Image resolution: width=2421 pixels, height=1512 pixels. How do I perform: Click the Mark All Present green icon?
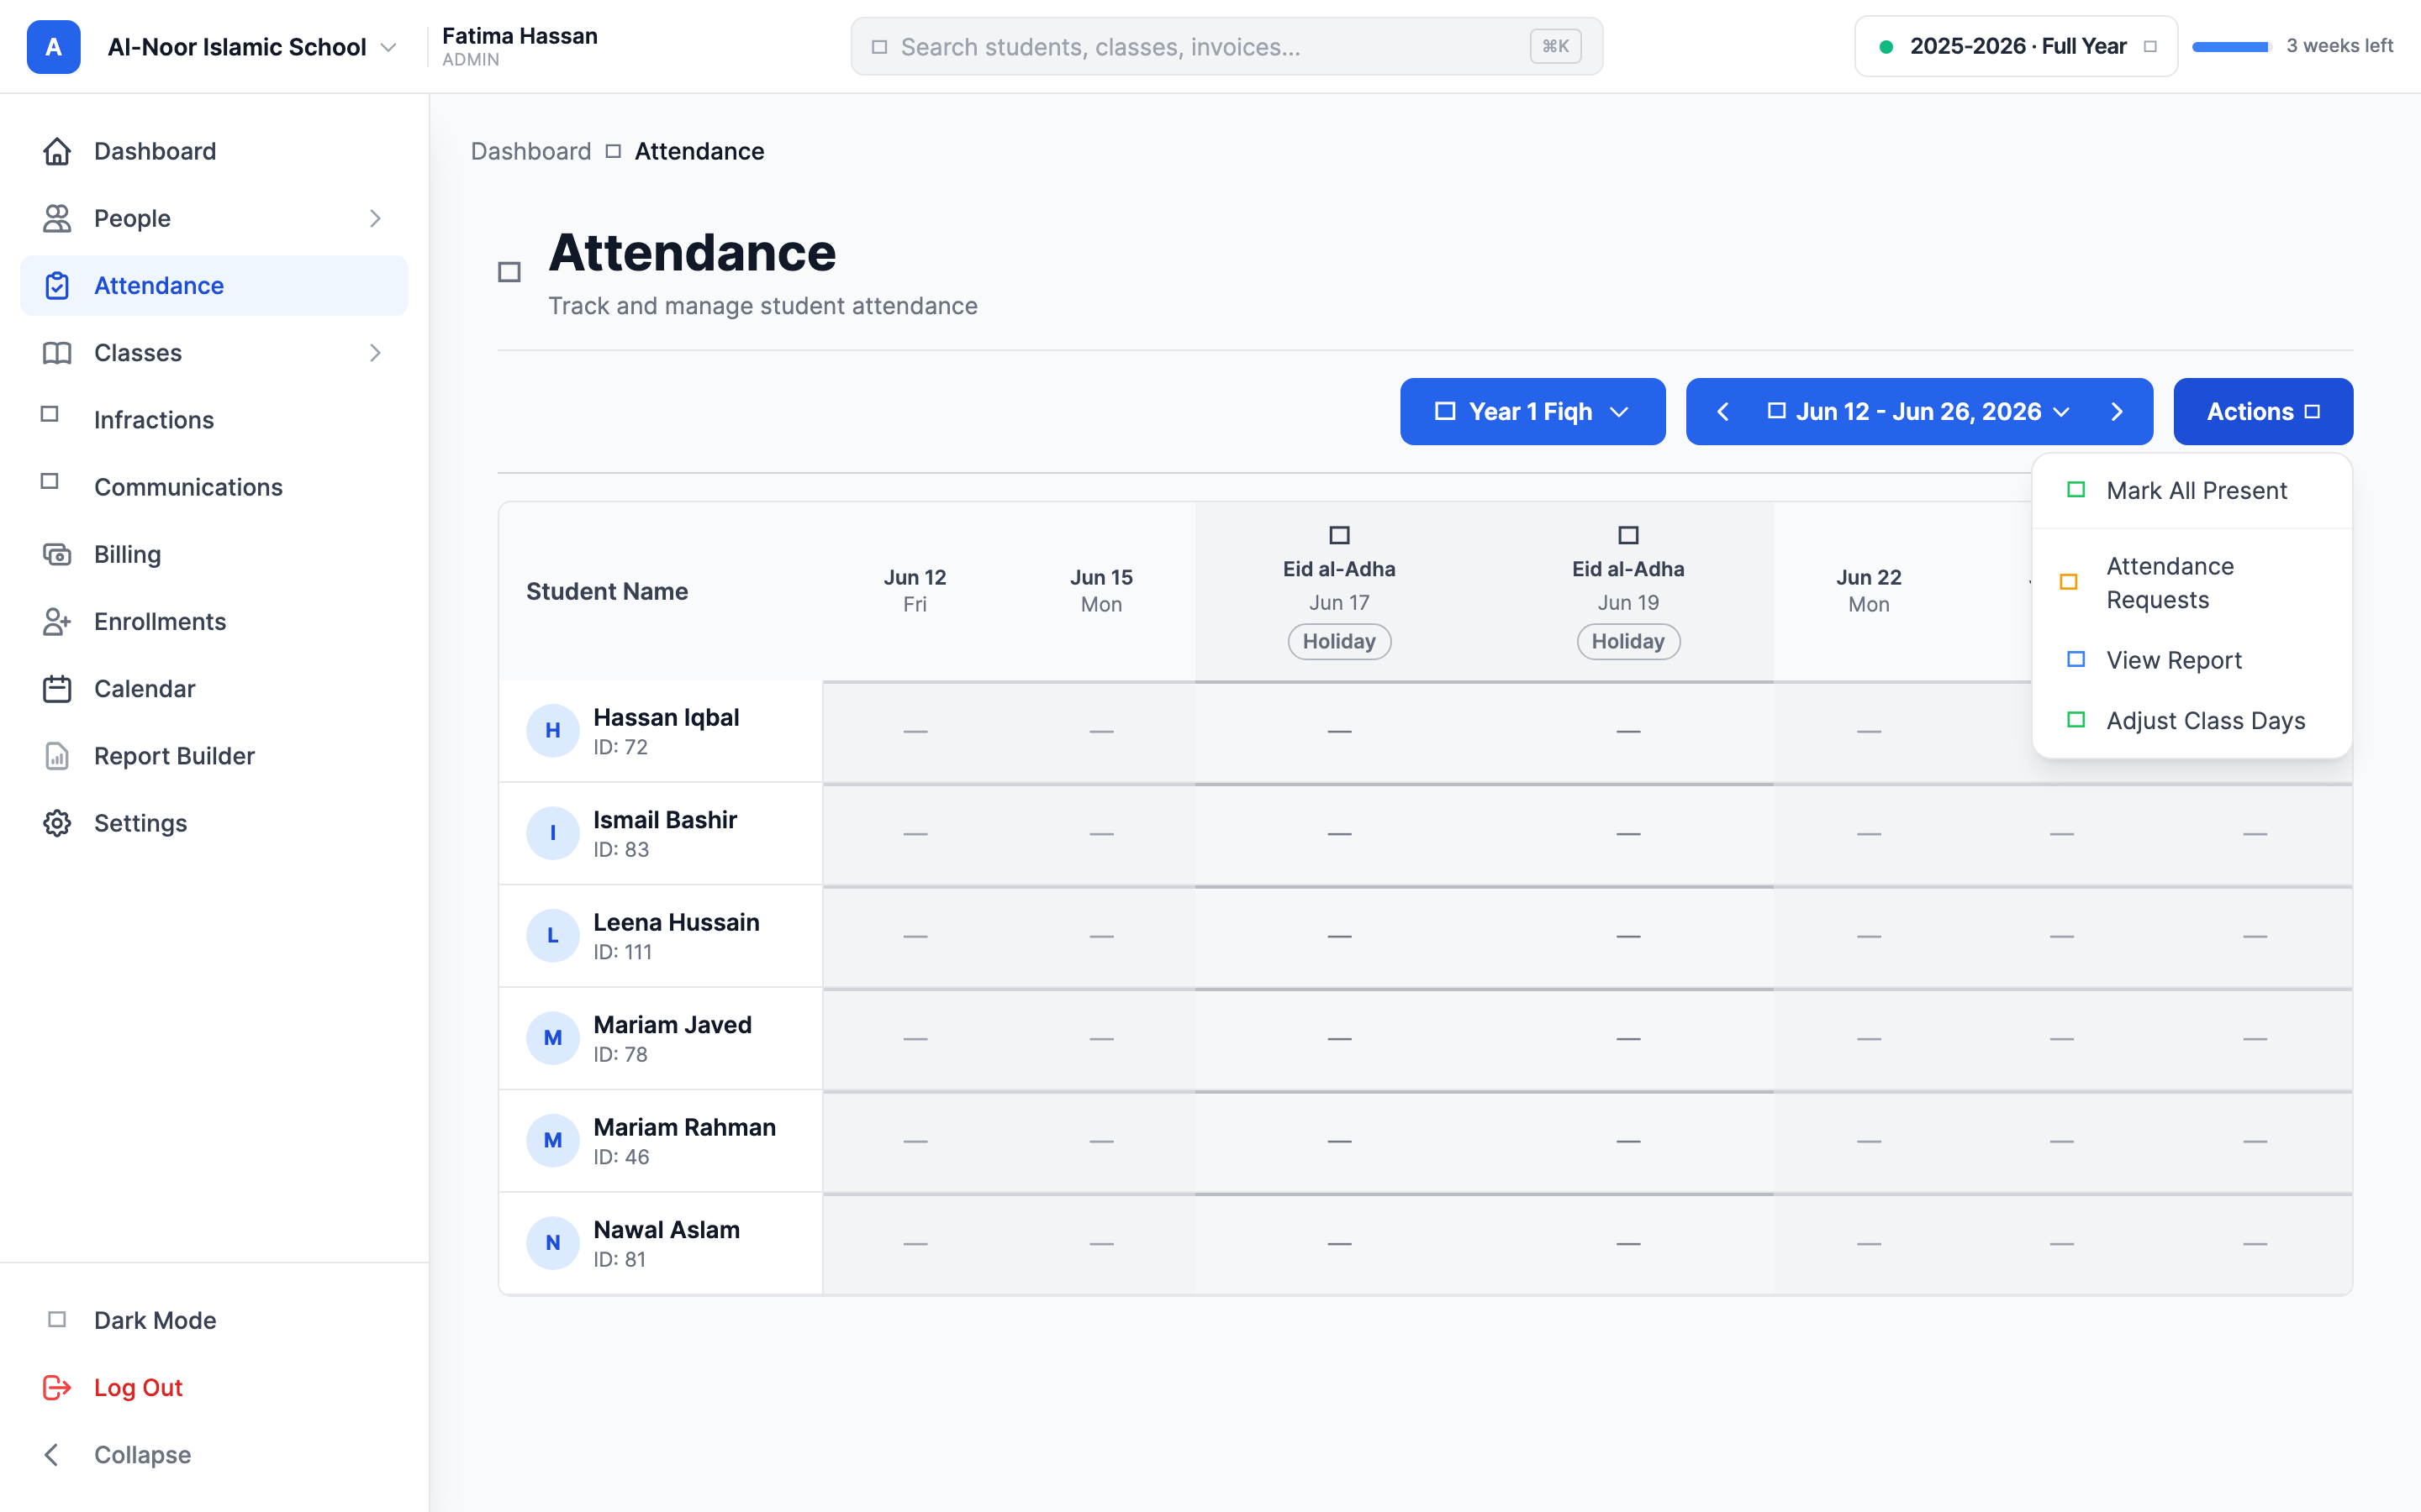point(2076,490)
